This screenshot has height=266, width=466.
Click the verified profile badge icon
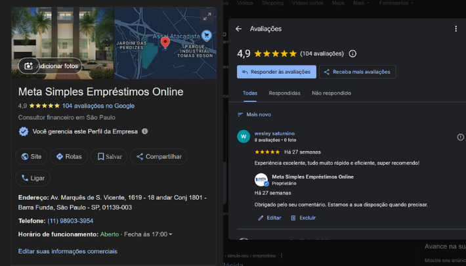pyautogui.click(x=24, y=131)
